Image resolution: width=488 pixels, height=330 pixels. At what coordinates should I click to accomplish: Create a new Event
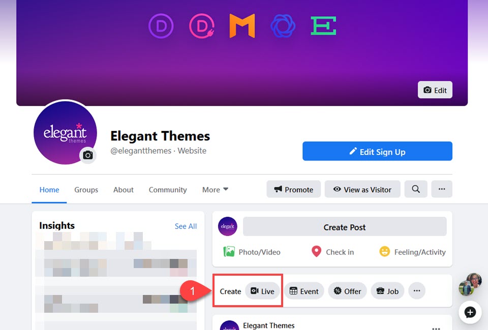[x=304, y=291]
